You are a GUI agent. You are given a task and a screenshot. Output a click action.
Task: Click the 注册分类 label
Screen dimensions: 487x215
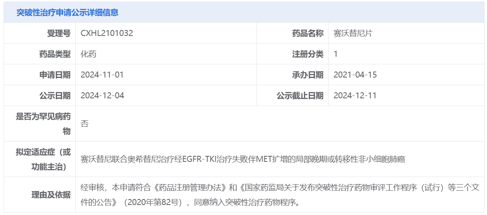308,54
